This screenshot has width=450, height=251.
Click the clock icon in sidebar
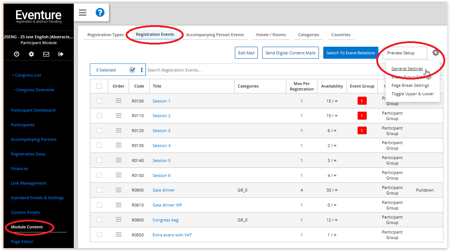16,54
